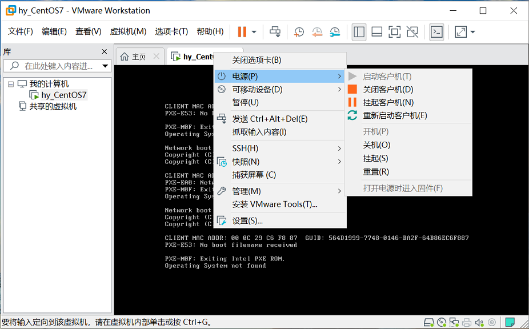Choose 捕获屏幕 (C) menu entry
529x329 pixels.
click(x=280, y=175)
